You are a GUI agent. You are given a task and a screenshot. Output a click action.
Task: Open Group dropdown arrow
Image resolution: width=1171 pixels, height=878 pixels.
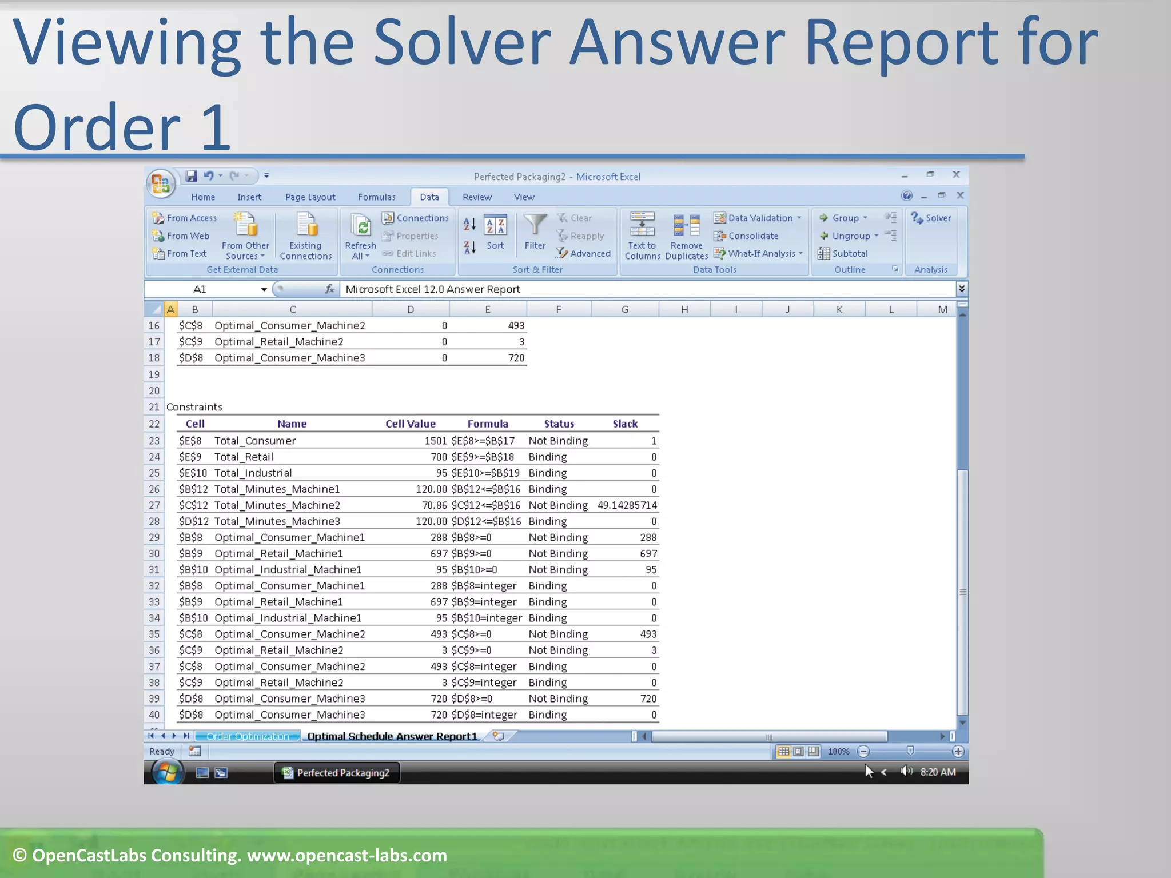click(865, 218)
